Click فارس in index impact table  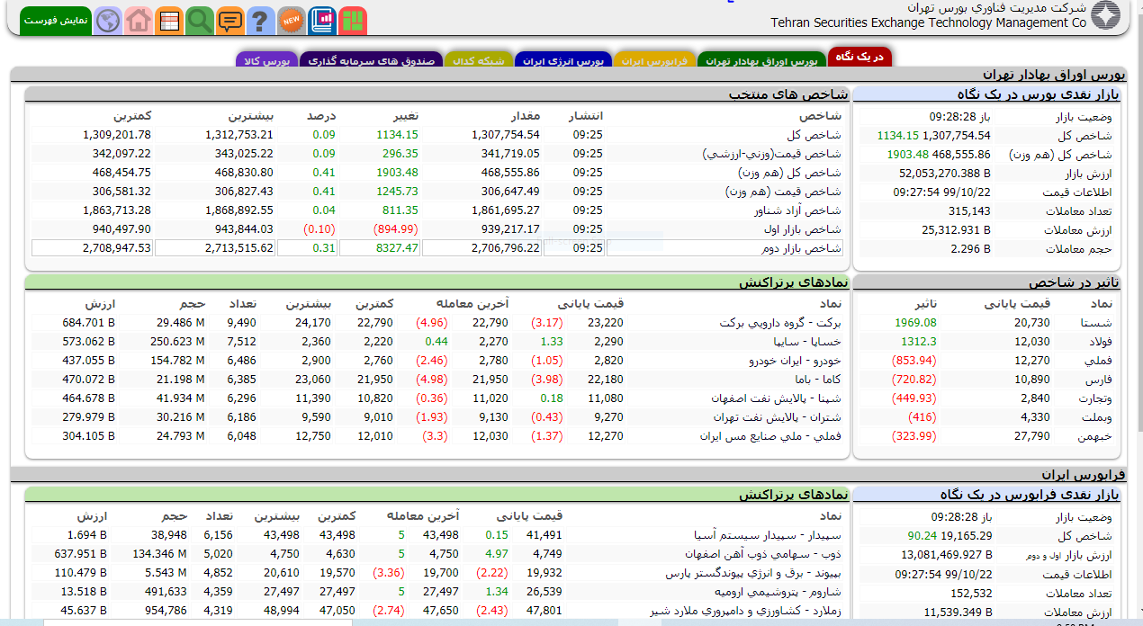[x=1100, y=380]
